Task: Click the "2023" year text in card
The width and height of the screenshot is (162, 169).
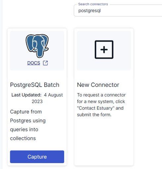Action: (37, 101)
